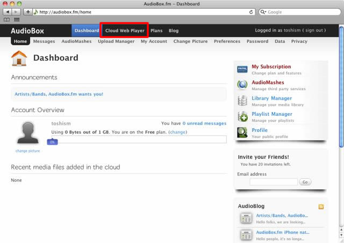
Task: Click the 0 unread messages link
Action: click(204, 123)
